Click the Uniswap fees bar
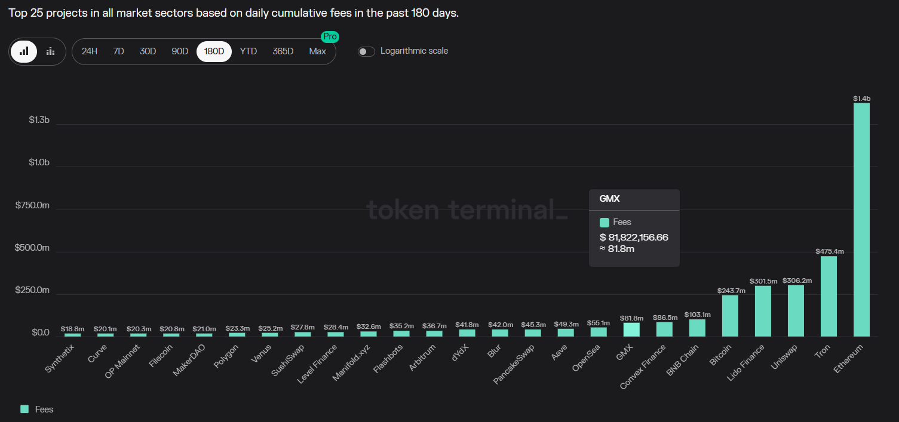Image resolution: width=899 pixels, height=422 pixels. [796, 310]
